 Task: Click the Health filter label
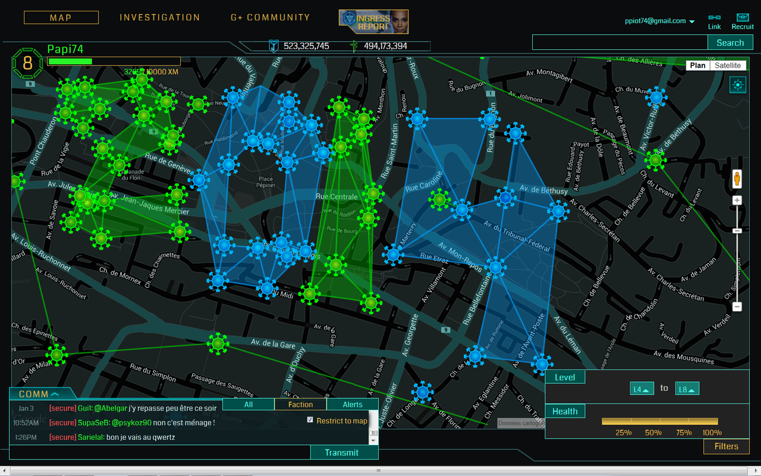pos(565,411)
